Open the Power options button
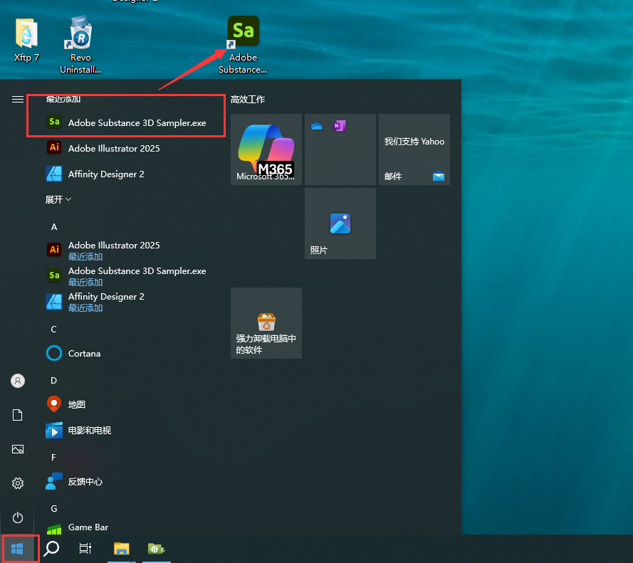633x563 pixels. coord(18,517)
